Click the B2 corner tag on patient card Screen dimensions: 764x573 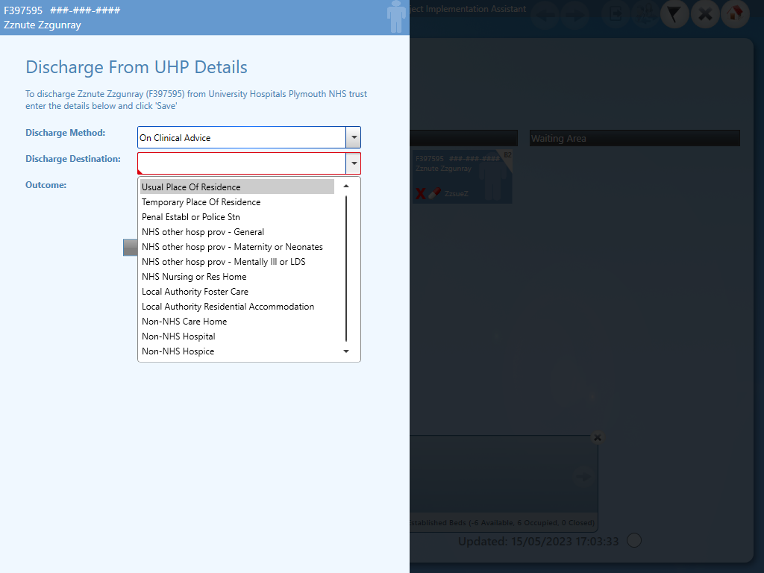tap(507, 155)
